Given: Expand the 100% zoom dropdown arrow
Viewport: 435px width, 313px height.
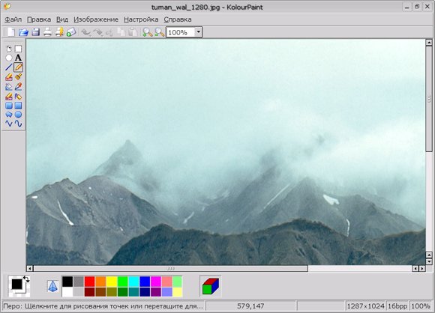Looking at the screenshot, I should pos(198,32).
